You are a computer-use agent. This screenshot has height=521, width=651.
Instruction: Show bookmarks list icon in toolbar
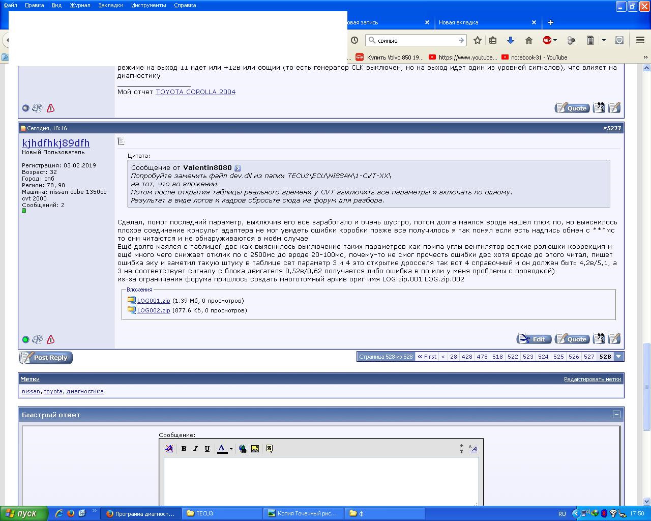(492, 40)
